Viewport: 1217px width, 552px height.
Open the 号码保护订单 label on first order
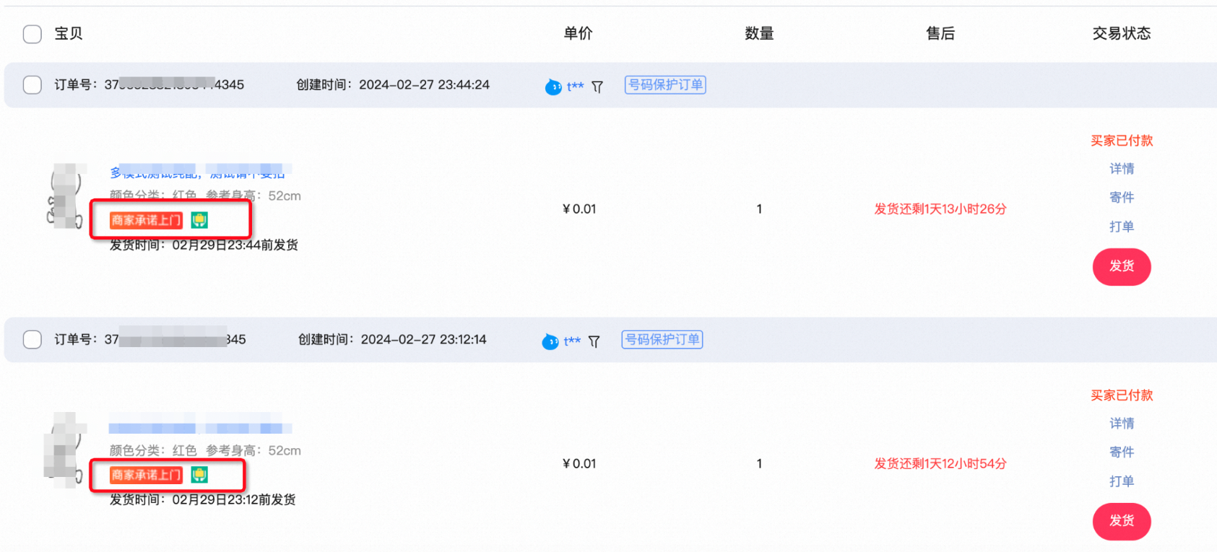pos(665,85)
